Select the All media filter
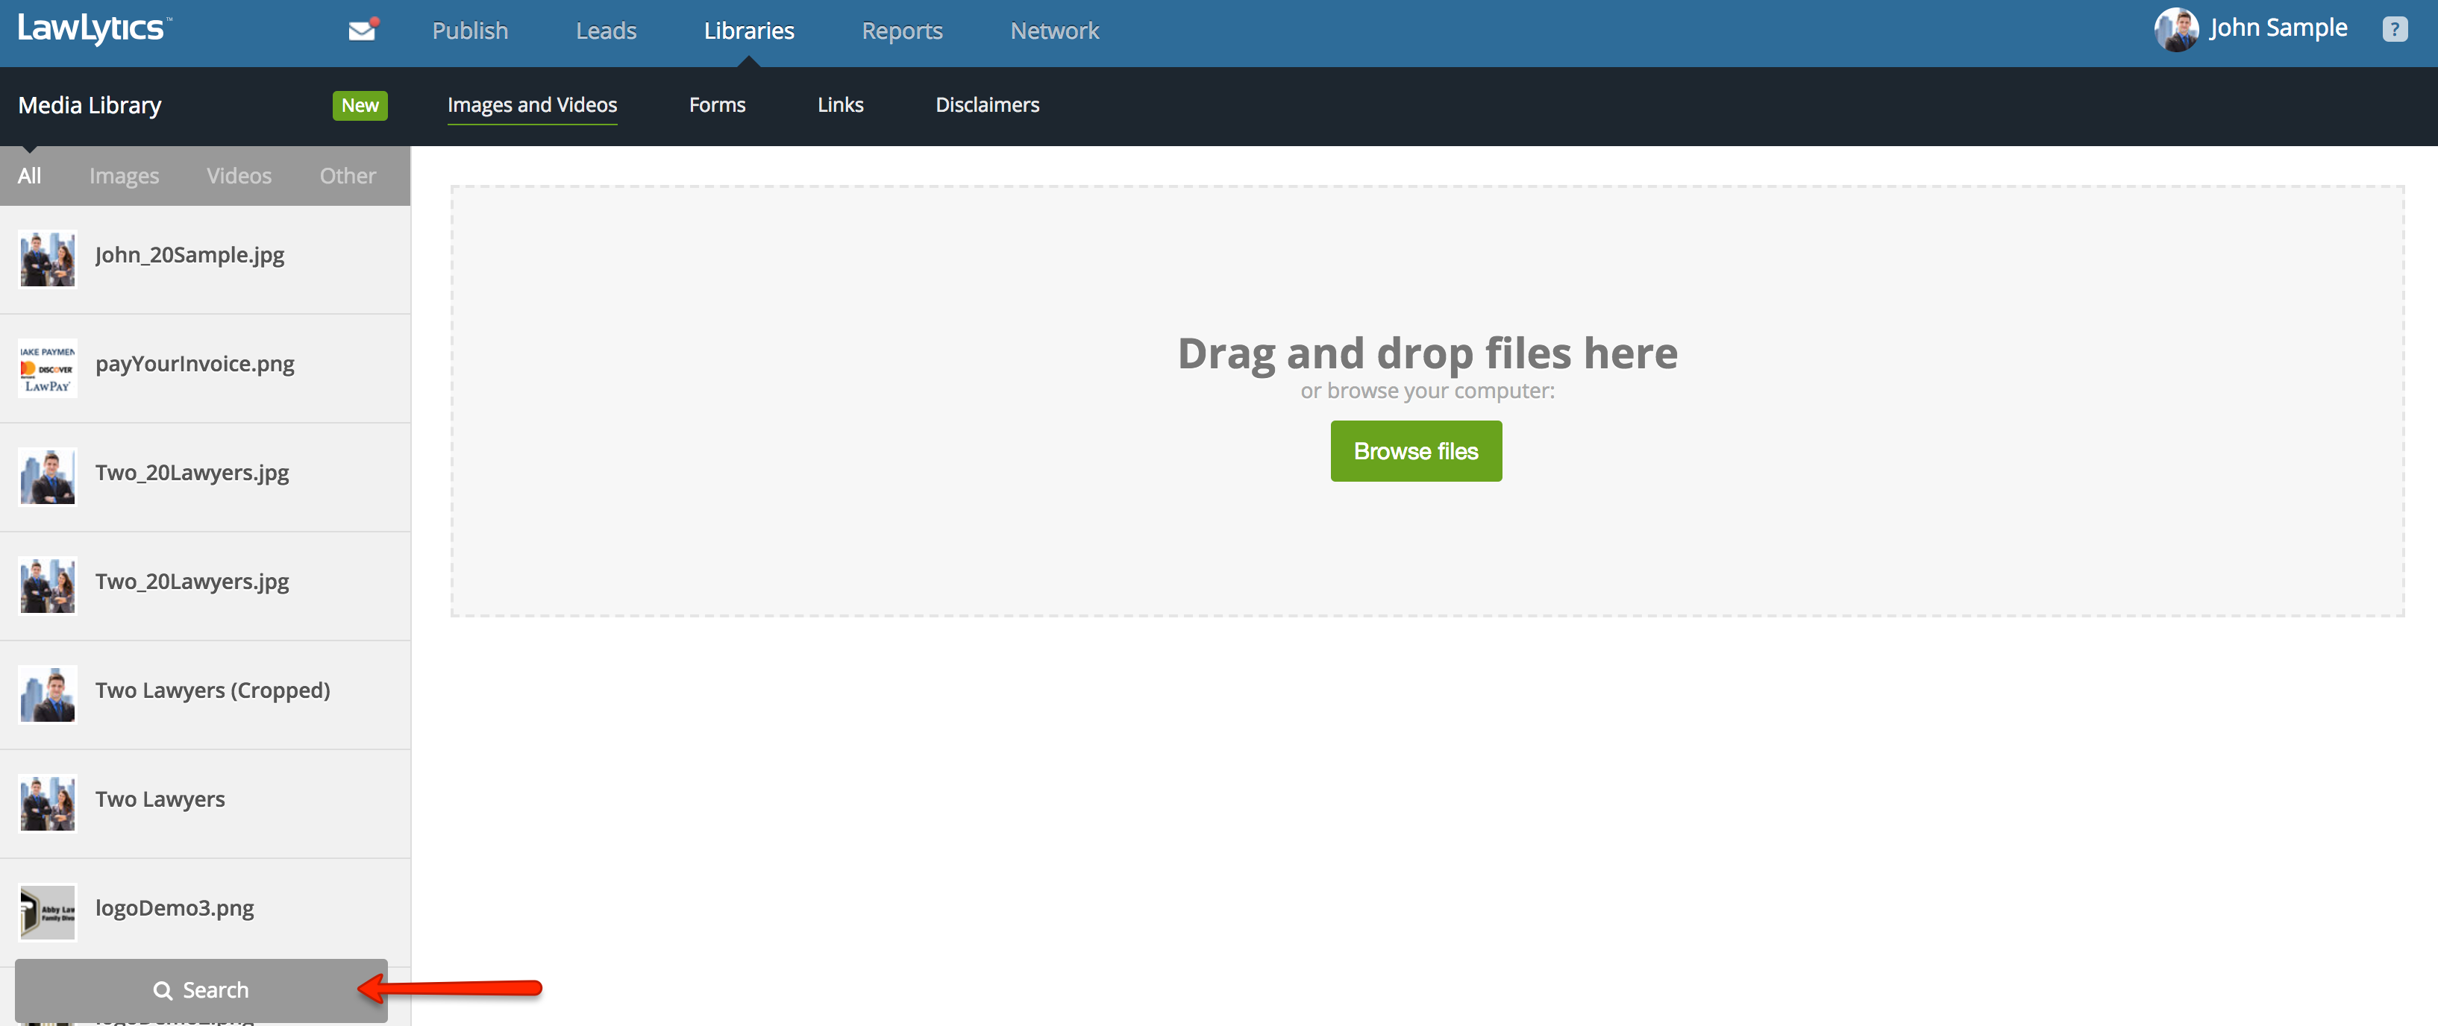Image resolution: width=2438 pixels, height=1026 pixels. click(29, 176)
